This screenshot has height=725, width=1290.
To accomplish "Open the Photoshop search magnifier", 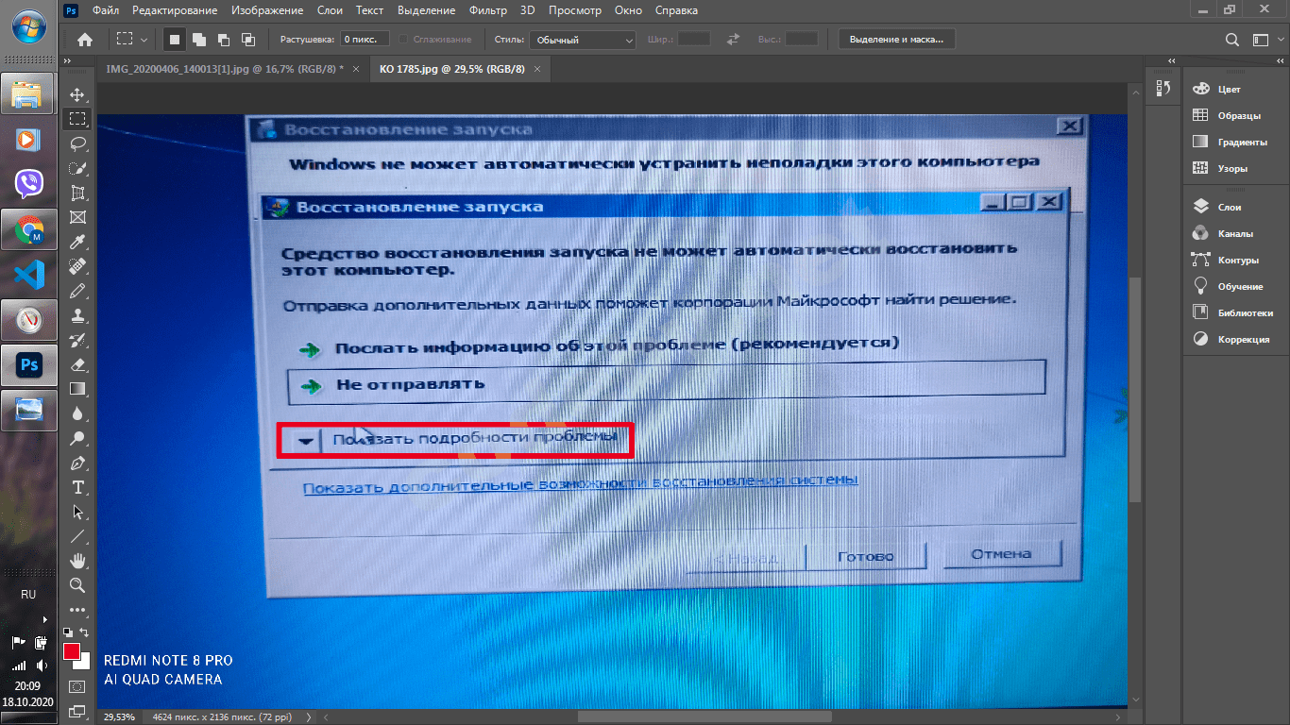I will 1231,40.
